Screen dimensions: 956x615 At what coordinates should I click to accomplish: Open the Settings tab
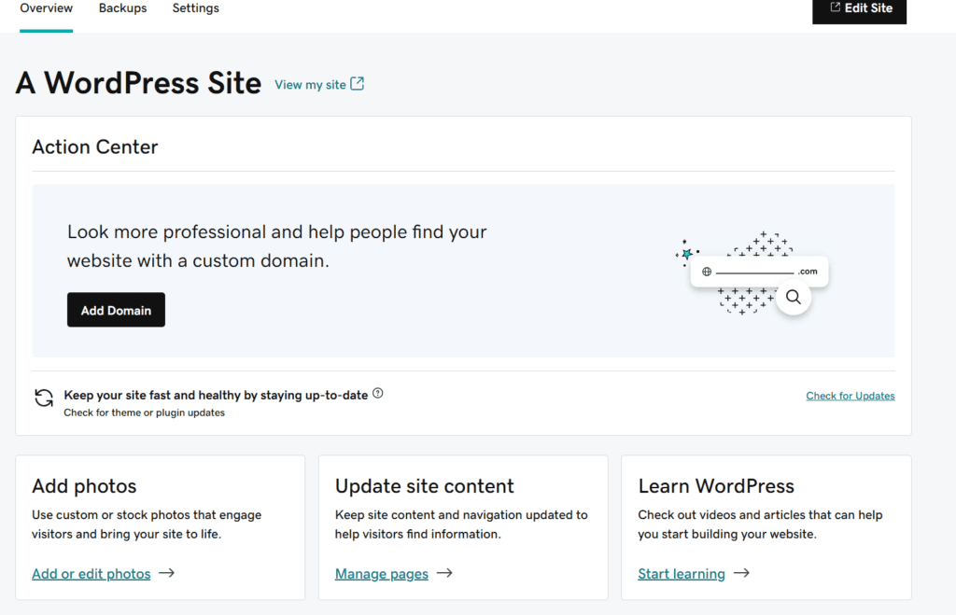pyautogui.click(x=196, y=8)
